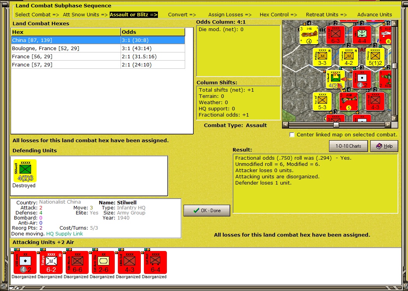Select the I-16 fighter counter on the map
This screenshot has width=408, height=291.
point(309,35)
